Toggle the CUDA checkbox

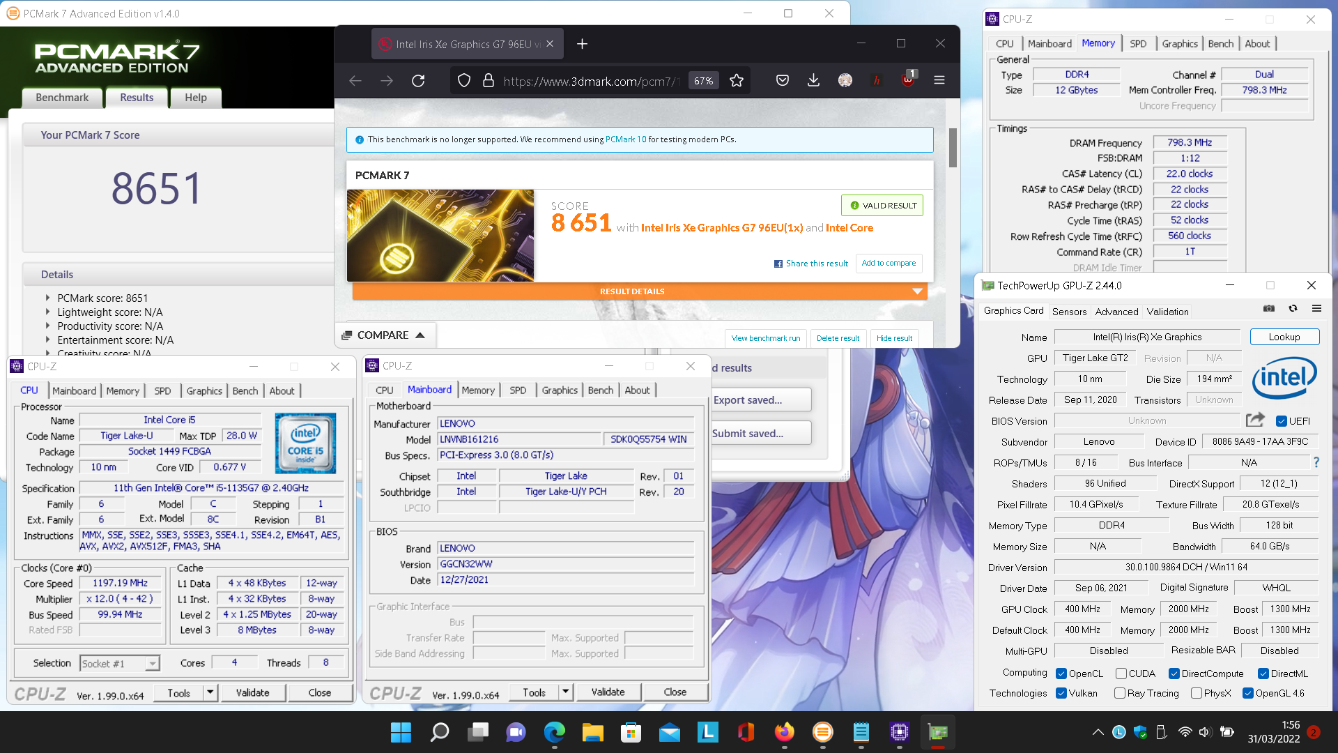1121,674
